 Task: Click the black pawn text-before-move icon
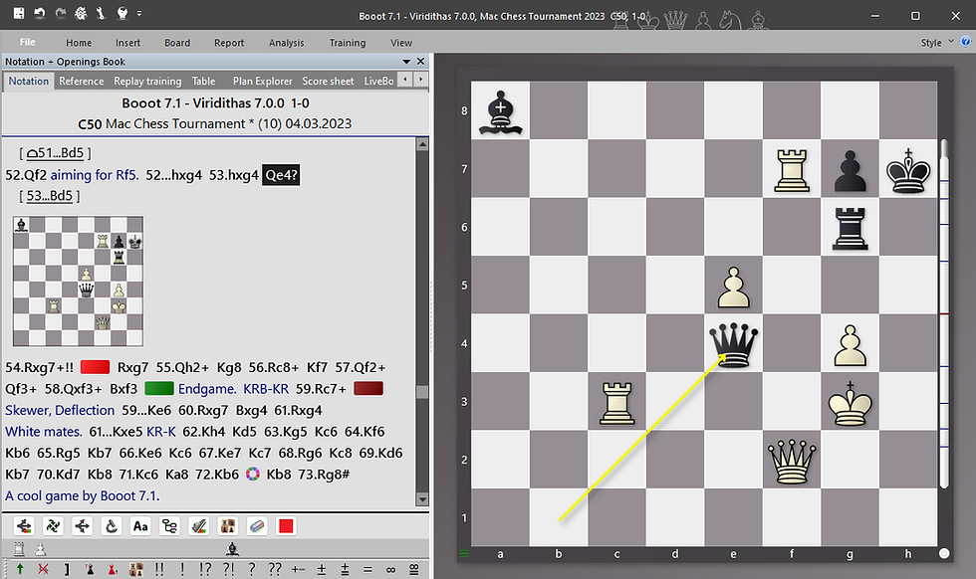[x=90, y=569]
